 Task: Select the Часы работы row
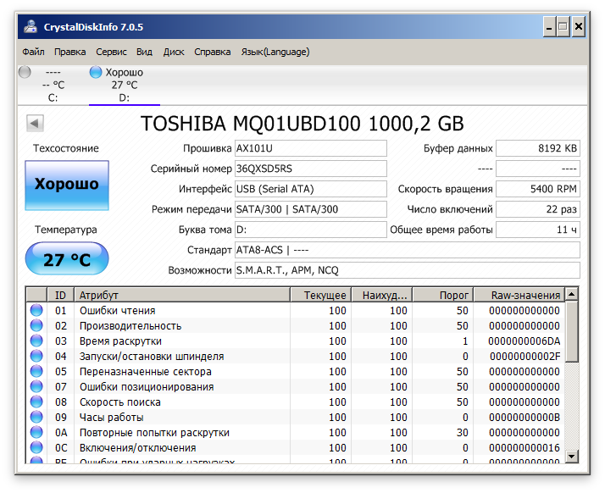point(295,417)
